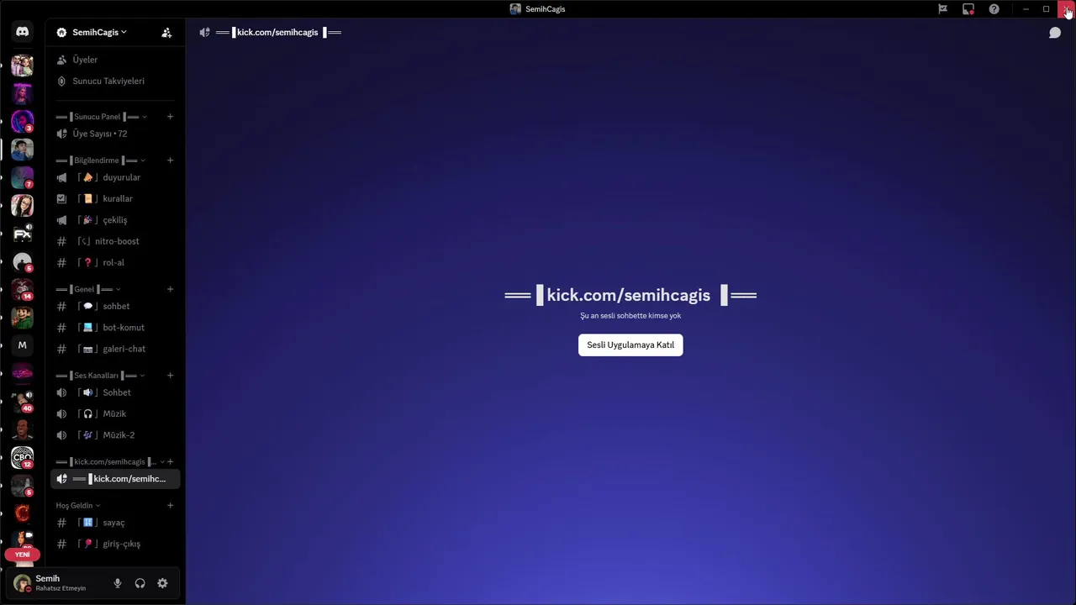Click Sesli Uygulamaya Katıl button
This screenshot has width=1076, height=605.
pyautogui.click(x=630, y=345)
